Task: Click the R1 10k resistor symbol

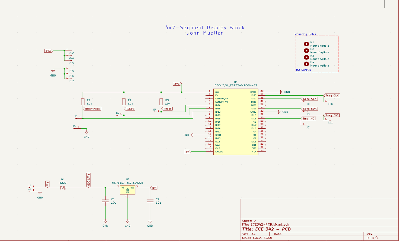Action: [x=83, y=102]
